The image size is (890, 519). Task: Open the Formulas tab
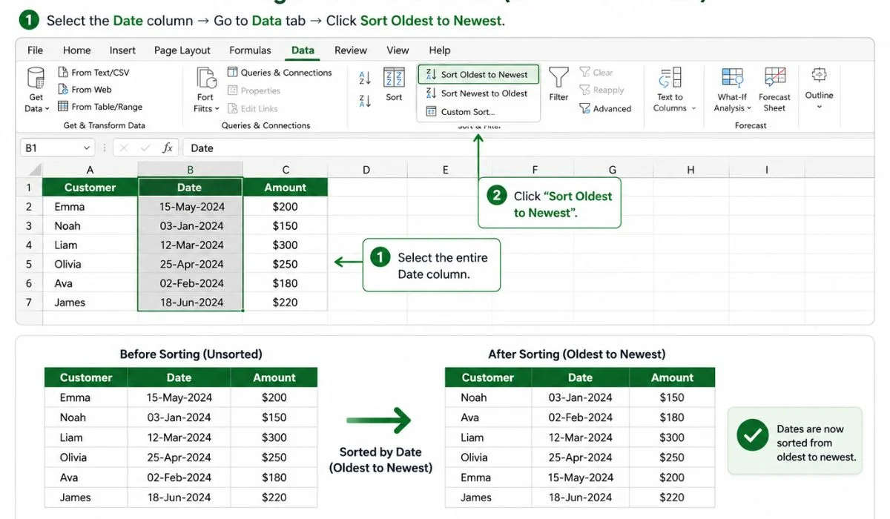tap(250, 50)
